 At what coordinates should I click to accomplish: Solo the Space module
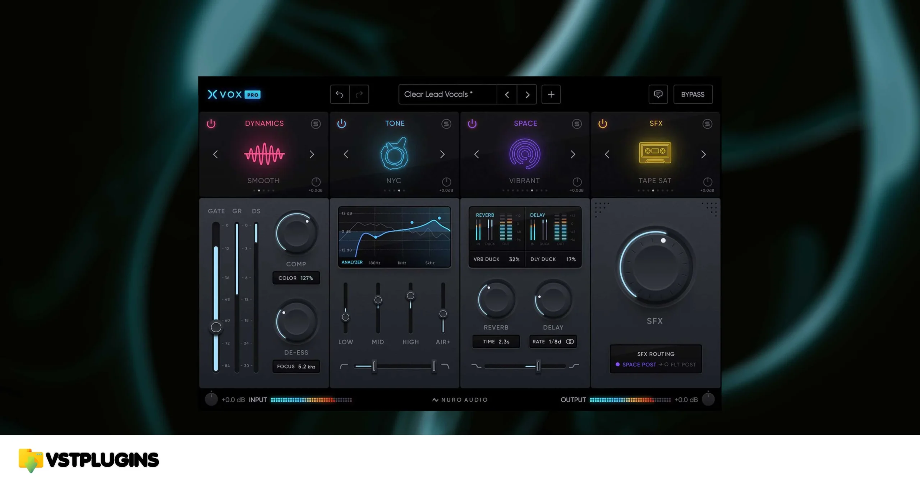coord(577,124)
